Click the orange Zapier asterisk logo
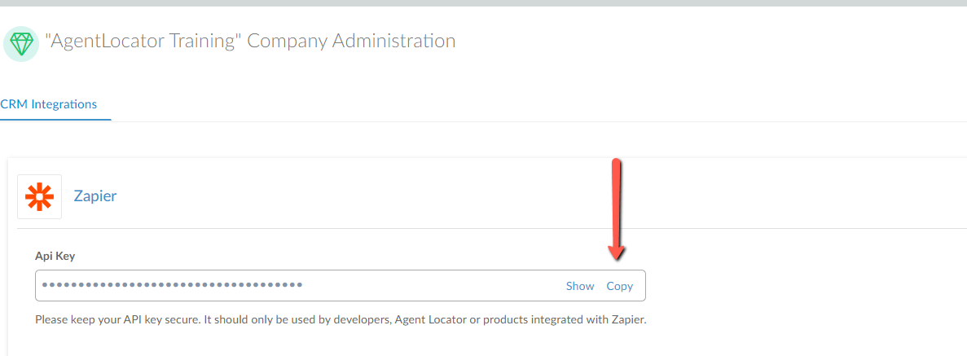Image resolution: width=967 pixels, height=356 pixels. (39, 197)
